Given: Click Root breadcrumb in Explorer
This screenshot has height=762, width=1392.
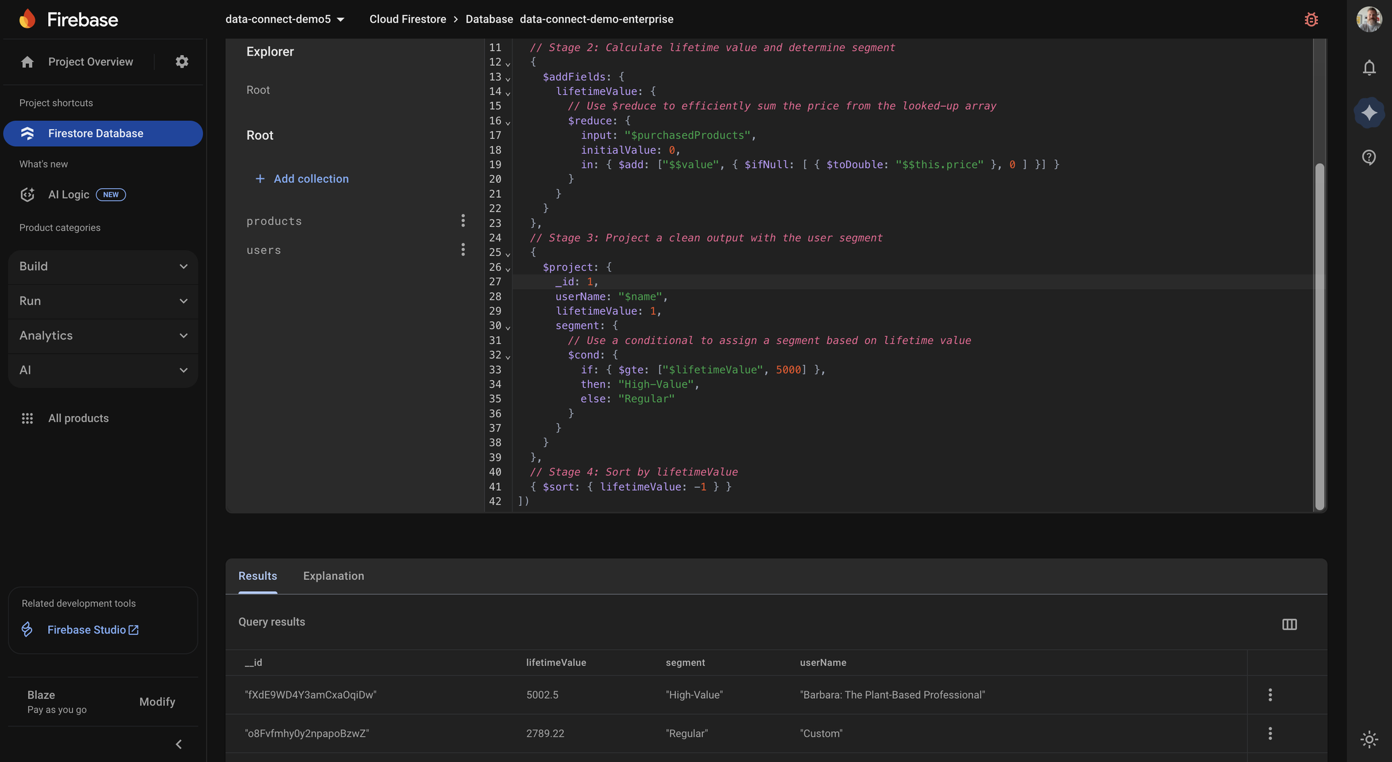Looking at the screenshot, I should pyautogui.click(x=258, y=90).
